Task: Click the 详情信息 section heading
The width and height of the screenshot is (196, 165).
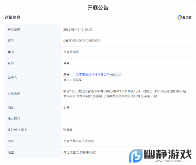Action: point(12,17)
